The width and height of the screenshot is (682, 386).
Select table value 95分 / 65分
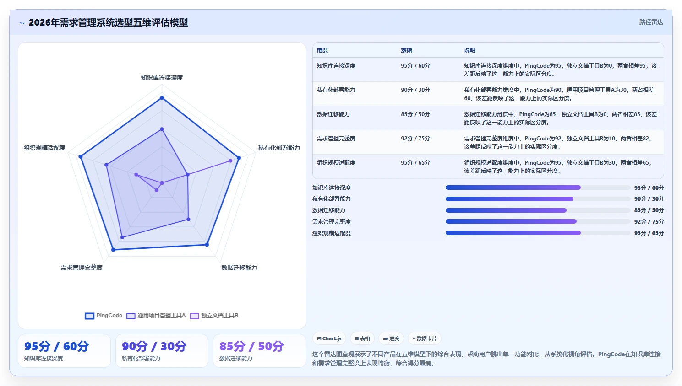pyautogui.click(x=415, y=163)
